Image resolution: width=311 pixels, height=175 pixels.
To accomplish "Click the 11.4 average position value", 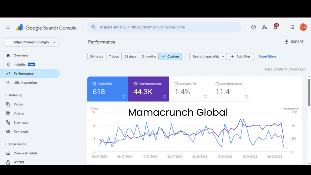I will [x=223, y=92].
